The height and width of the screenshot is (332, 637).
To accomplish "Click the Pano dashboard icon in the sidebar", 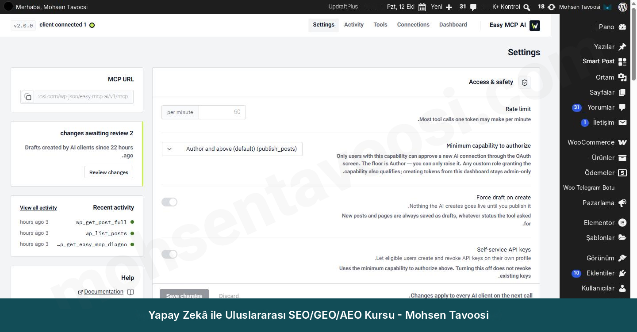I will [622, 27].
